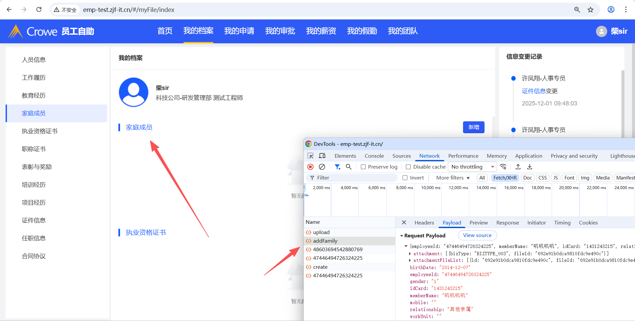This screenshot has width=635, height=321.
Task: Toggle the device toolbar icon
Action: (322, 156)
